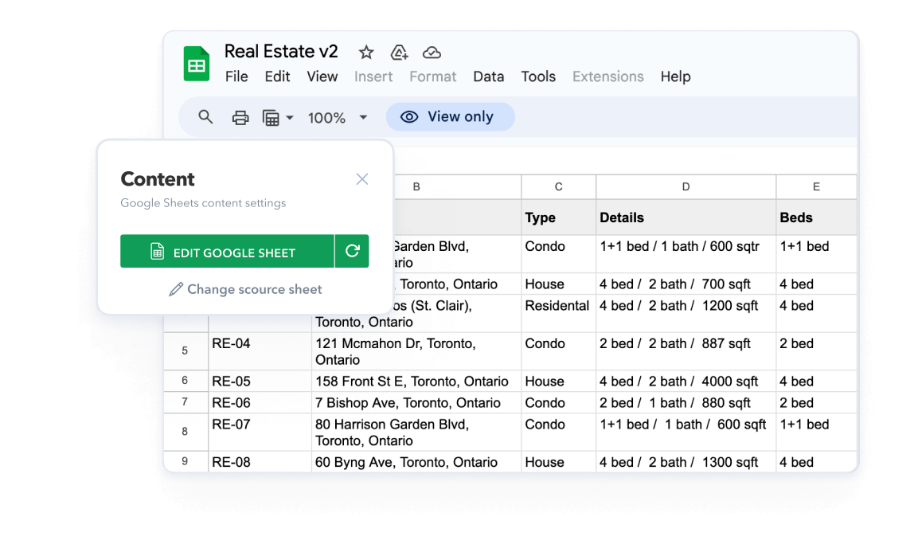Click the refresh sheet icon button
Image resolution: width=918 pixels, height=560 pixels.
(352, 251)
